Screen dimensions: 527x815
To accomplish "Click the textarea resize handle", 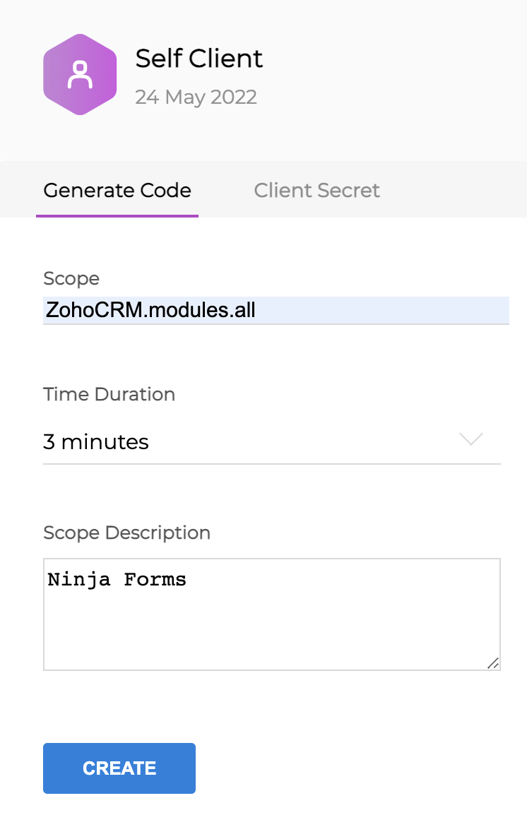I will pos(495,664).
